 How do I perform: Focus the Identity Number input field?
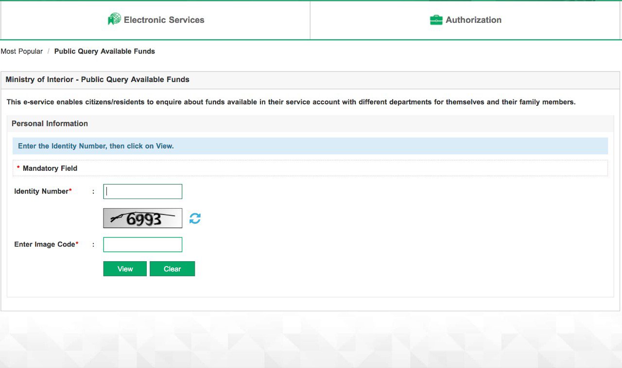(143, 192)
